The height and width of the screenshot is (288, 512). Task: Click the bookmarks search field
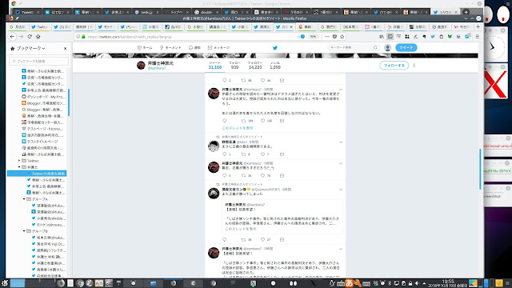[39, 61]
